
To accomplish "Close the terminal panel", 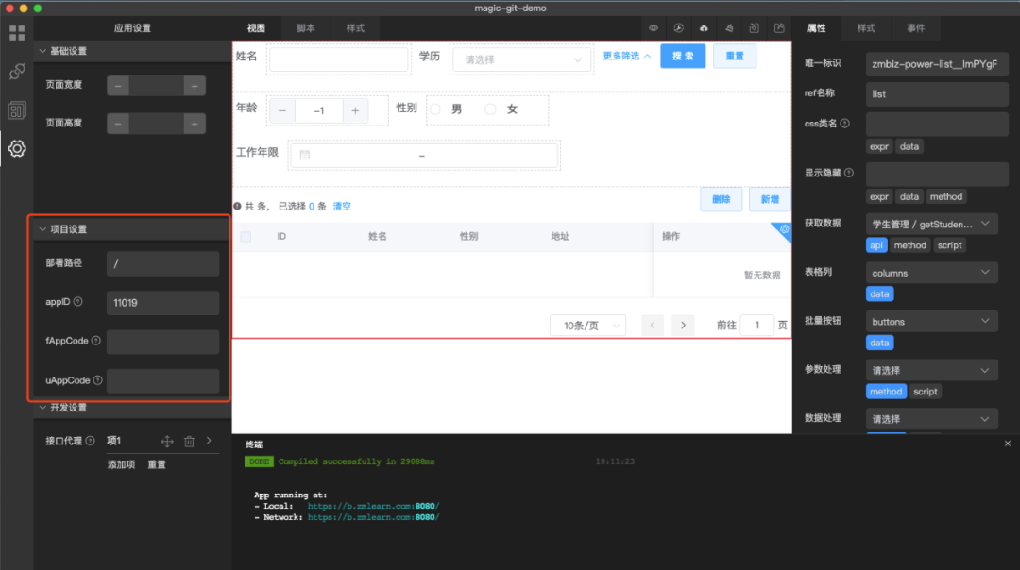I will 1008,444.
